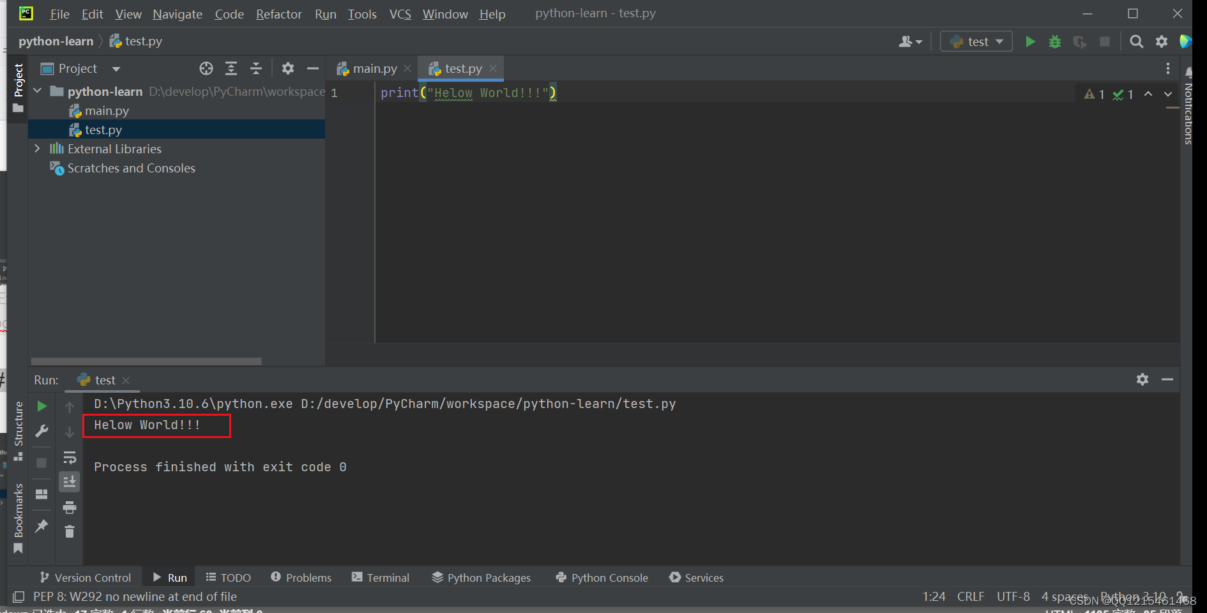Viewport: 1207px width, 613px height.
Task: Print console output icon
Action: 70,508
